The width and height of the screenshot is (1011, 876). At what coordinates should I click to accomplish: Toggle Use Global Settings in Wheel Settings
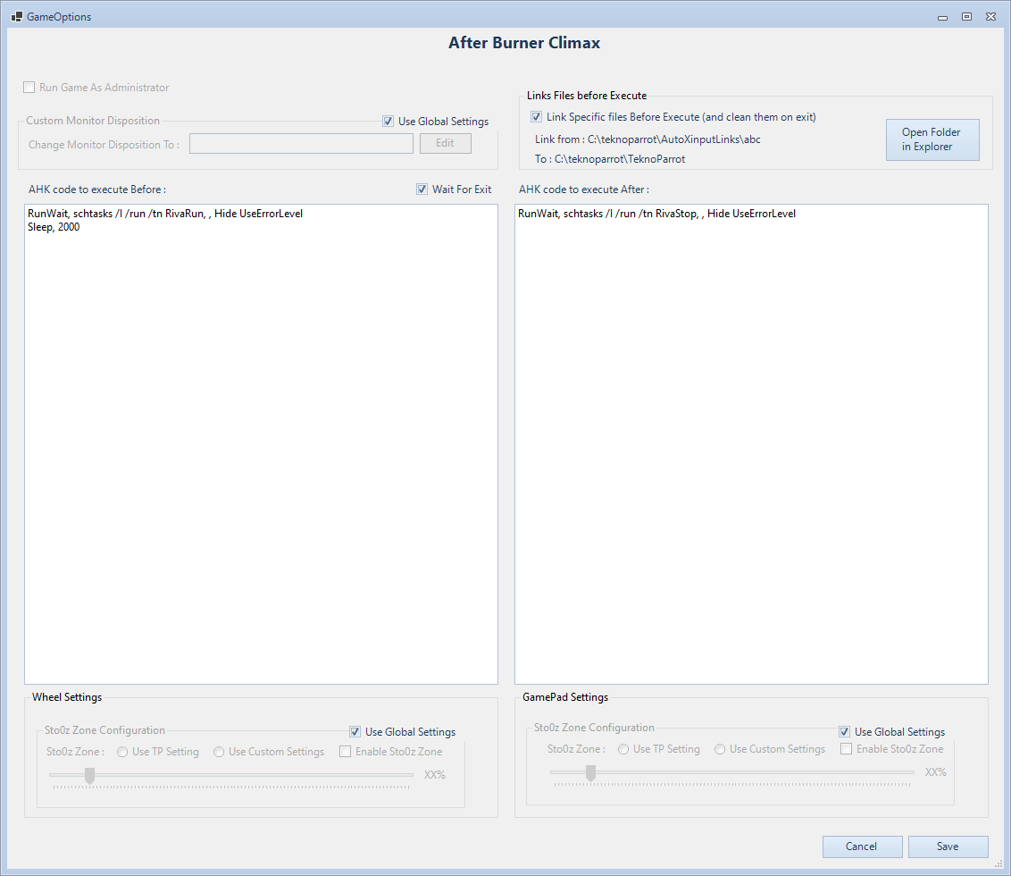[x=355, y=731]
